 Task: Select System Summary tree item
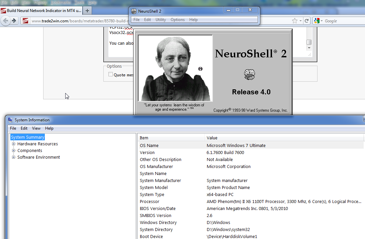pyautogui.click(x=28, y=137)
